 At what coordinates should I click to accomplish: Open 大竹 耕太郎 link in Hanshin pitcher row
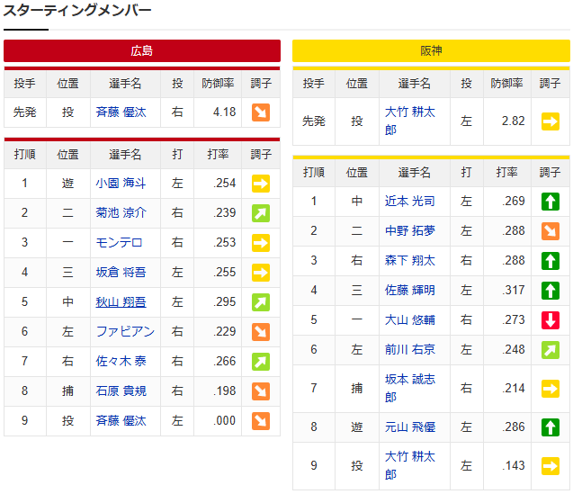click(x=410, y=121)
